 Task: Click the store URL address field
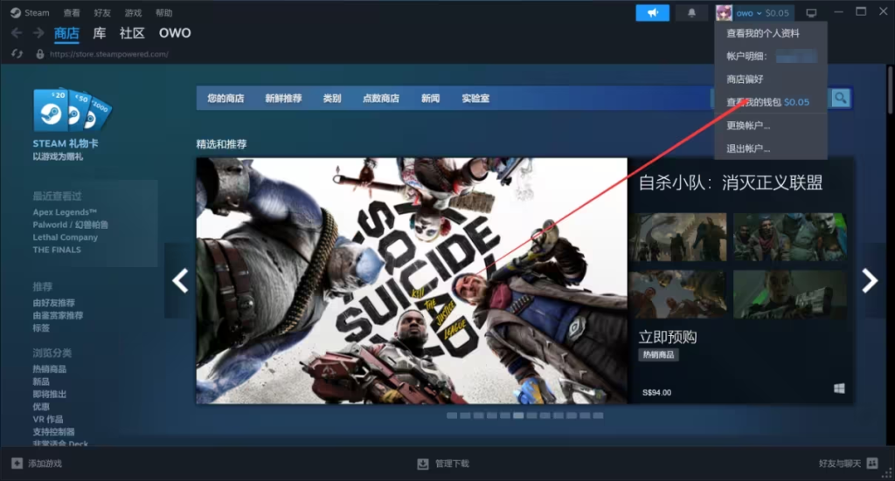pyautogui.click(x=109, y=54)
